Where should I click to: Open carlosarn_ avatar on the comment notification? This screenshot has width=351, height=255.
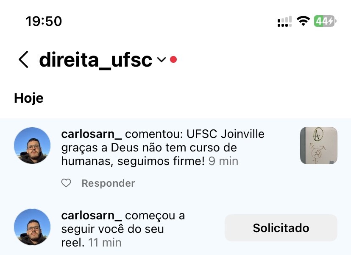[32, 146]
